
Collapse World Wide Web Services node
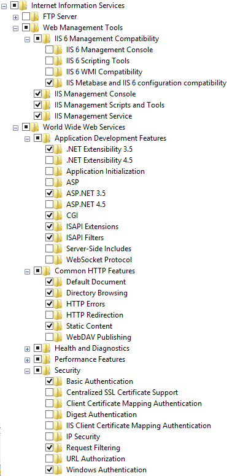coord(16,128)
